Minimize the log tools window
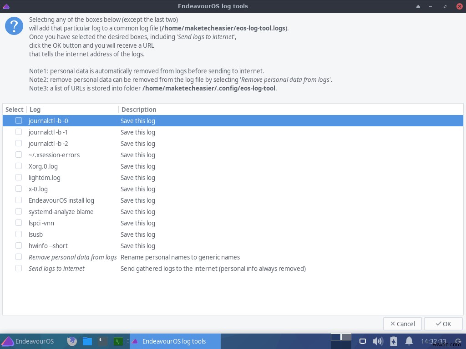 (x=431, y=6)
